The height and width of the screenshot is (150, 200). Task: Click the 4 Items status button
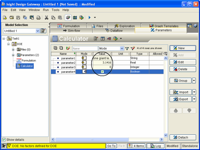(x=136, y=146)
